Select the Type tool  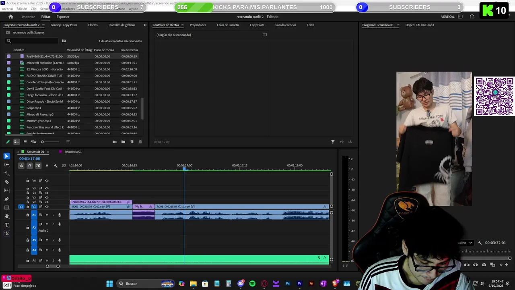pos(7,225)
